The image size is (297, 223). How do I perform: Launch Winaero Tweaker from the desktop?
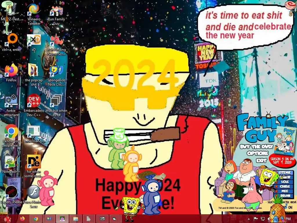(34, 14)
